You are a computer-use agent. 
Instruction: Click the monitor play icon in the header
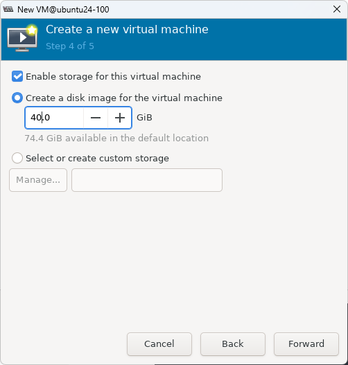(x=22, y=37)
